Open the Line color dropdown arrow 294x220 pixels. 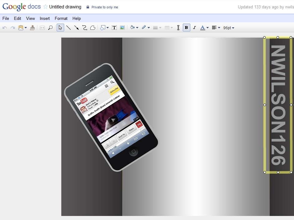coord(149,28)
